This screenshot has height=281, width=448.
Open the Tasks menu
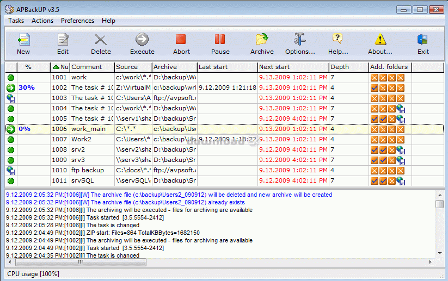click(x=16, y=21)
